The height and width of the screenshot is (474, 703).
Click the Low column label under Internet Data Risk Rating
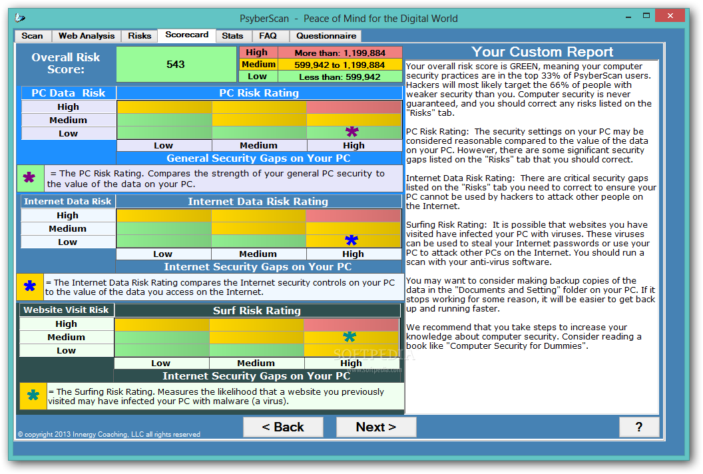[162, 254]
